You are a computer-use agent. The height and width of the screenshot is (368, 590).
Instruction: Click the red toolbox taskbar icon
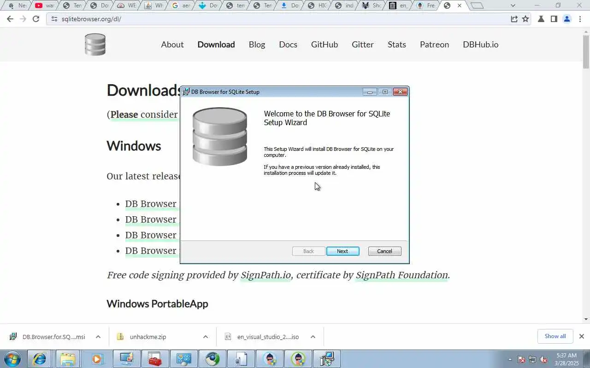[x=155, y=359]
